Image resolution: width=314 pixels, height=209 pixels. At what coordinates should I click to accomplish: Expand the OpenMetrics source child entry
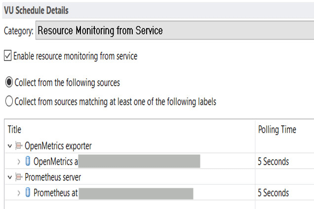tap(19, 162)
